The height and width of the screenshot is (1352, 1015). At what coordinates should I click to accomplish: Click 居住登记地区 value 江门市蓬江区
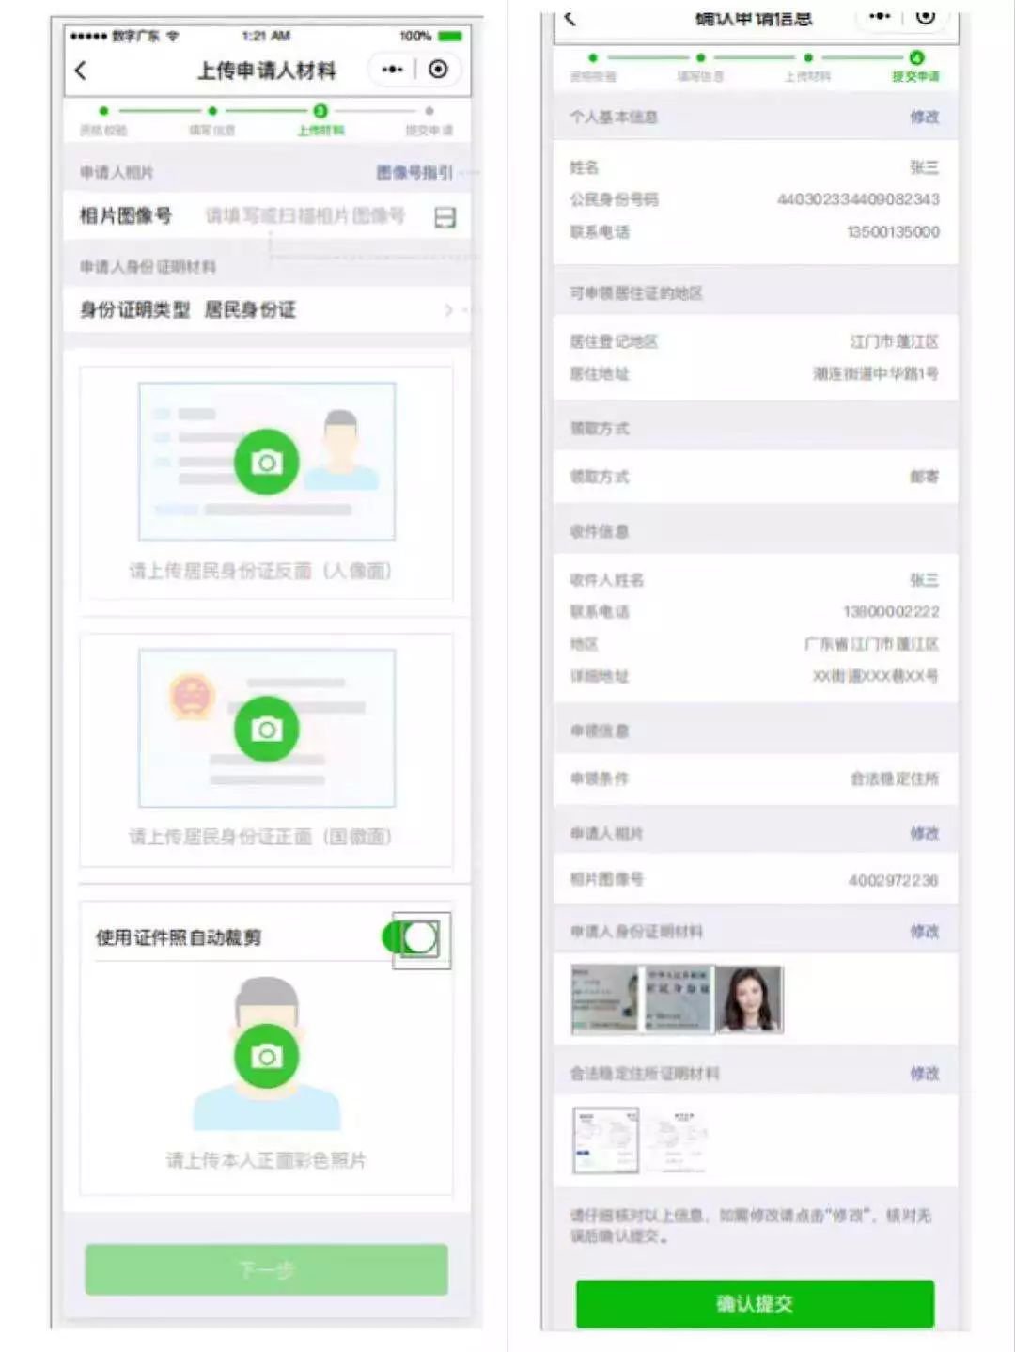895,341
